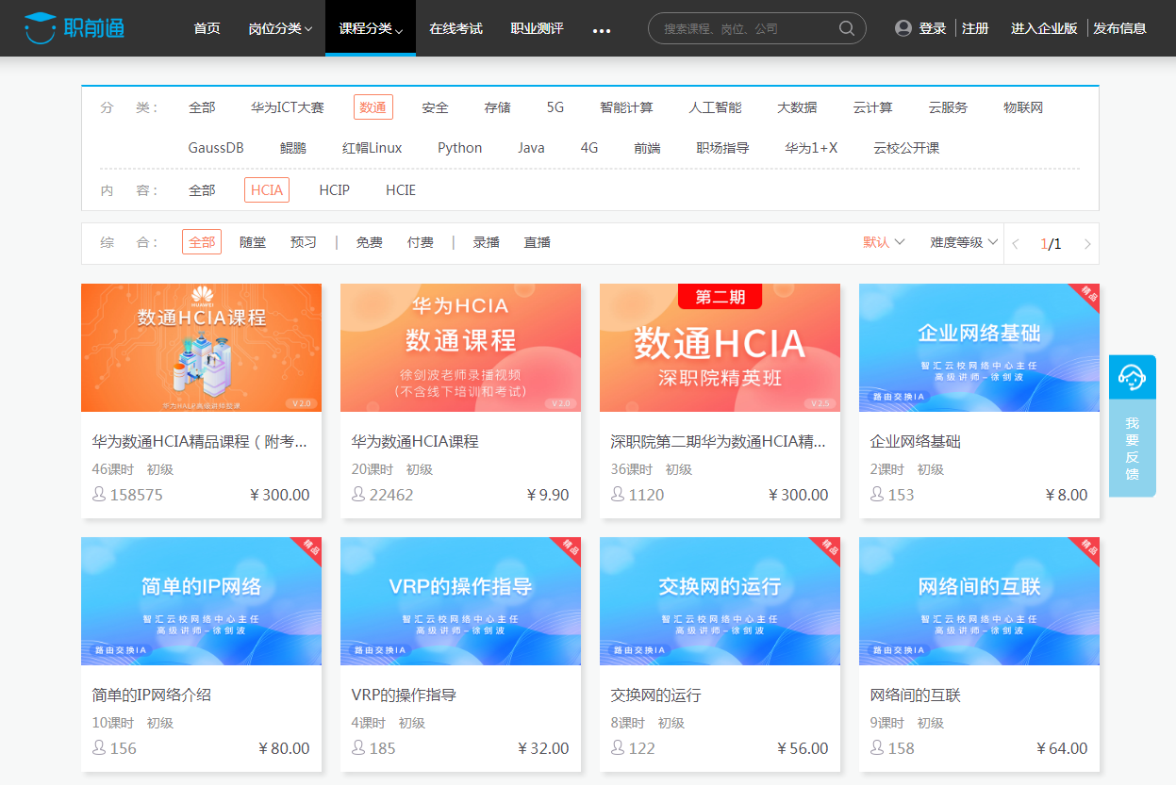Click the 我要反馈 feedback cloud icon
Viewport: 1176px width, 785px height.
coord(1132,375)
